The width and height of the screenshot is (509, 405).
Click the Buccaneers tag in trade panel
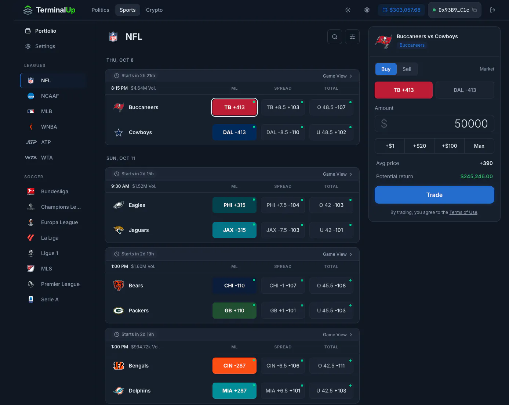point(412,45)
